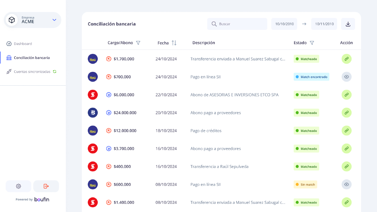Click the Matcheado badge on Abono pago a proveedores
Screen dimensions: 377x212
pos(306,112)
